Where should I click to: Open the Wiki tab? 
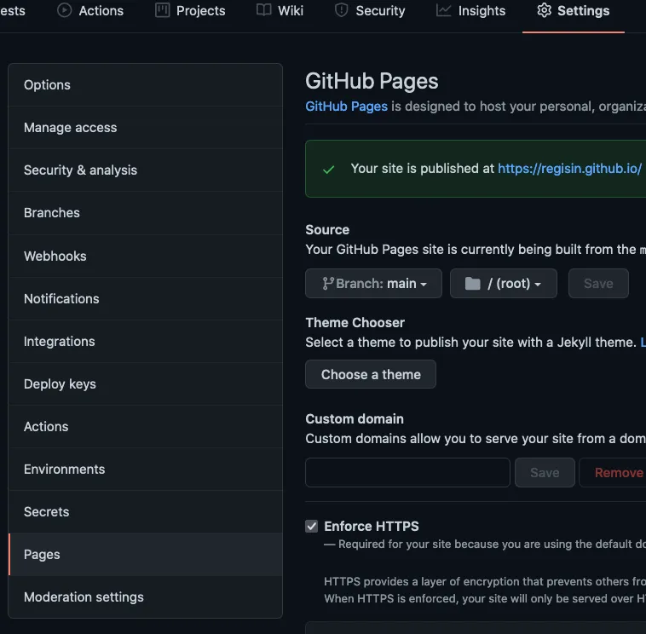click(x=280, y=11)
